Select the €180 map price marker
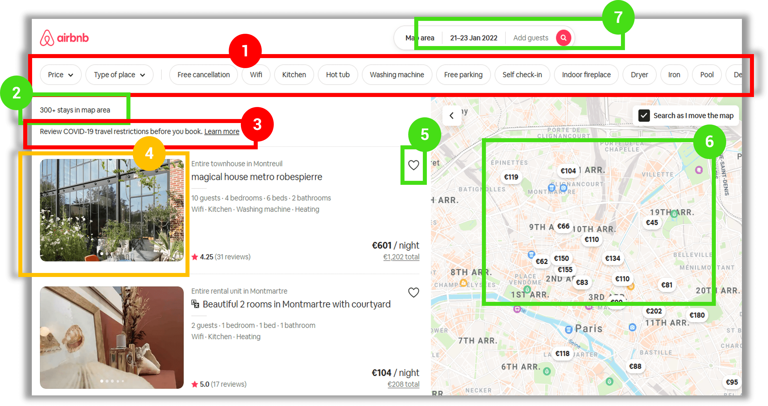This screenshot has width=768, height=406. pyautogui.click(x=697, y=315)
